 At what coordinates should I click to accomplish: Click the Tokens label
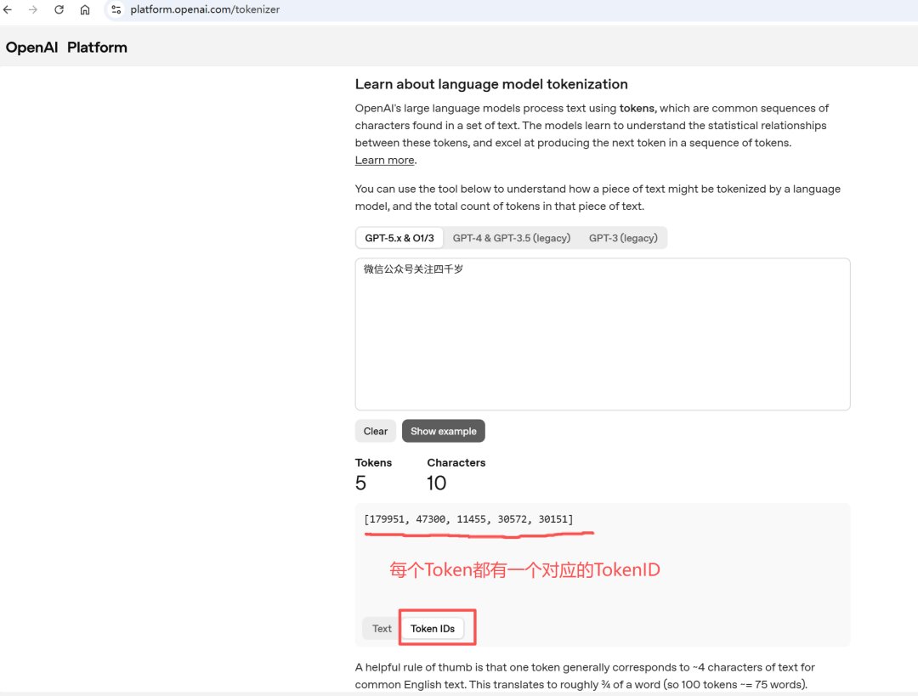pos(373,462)
